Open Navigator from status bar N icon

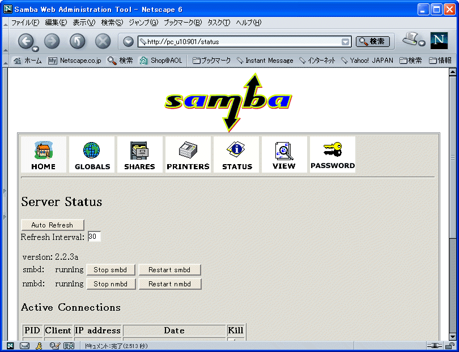[x=10, y=346]
